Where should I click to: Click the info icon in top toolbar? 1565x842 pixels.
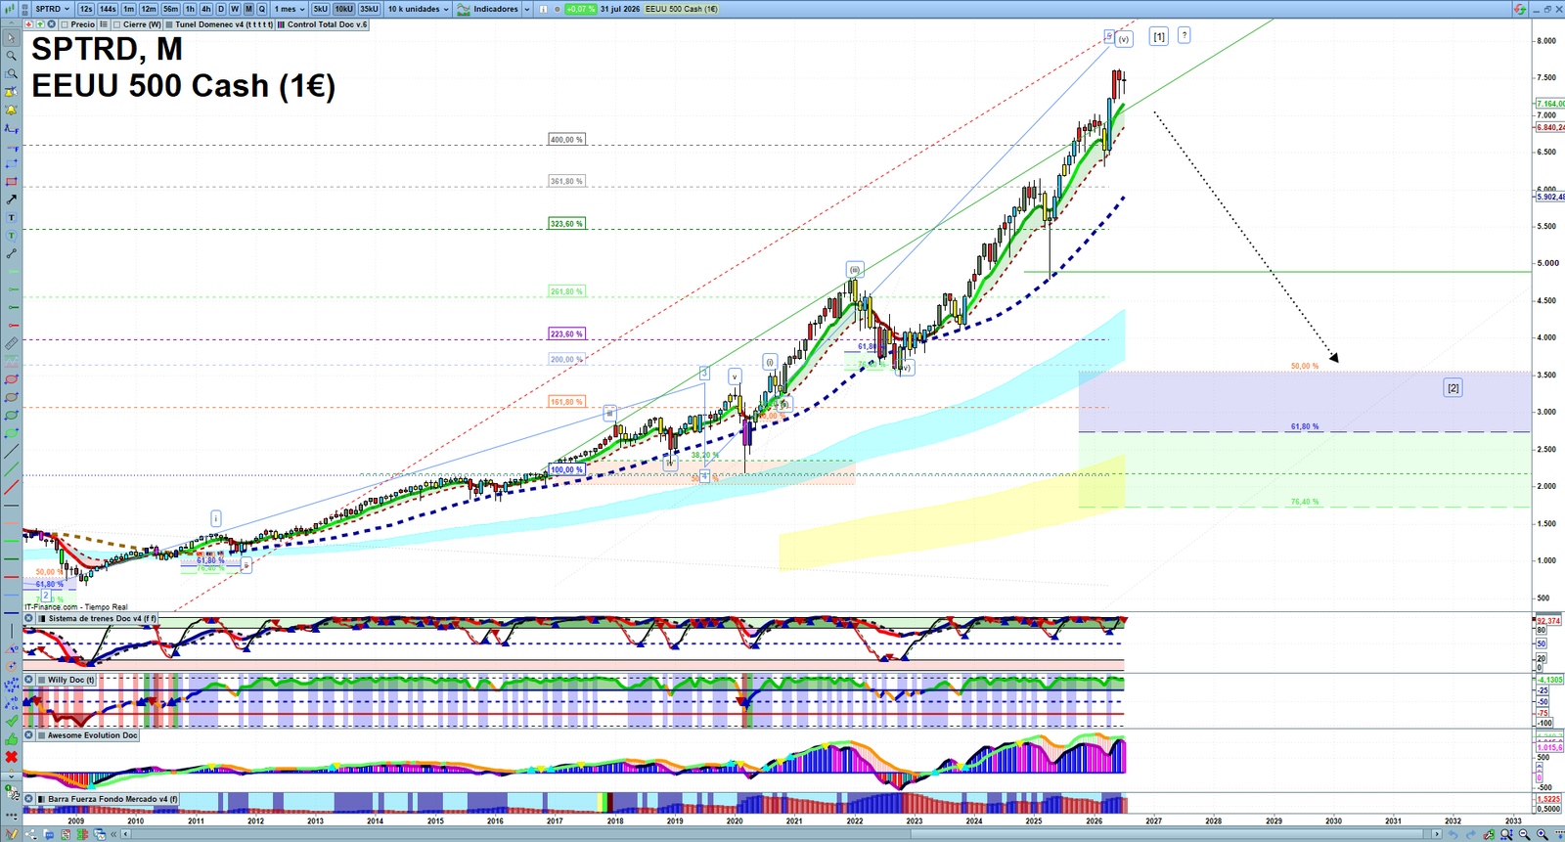[543, 9]
